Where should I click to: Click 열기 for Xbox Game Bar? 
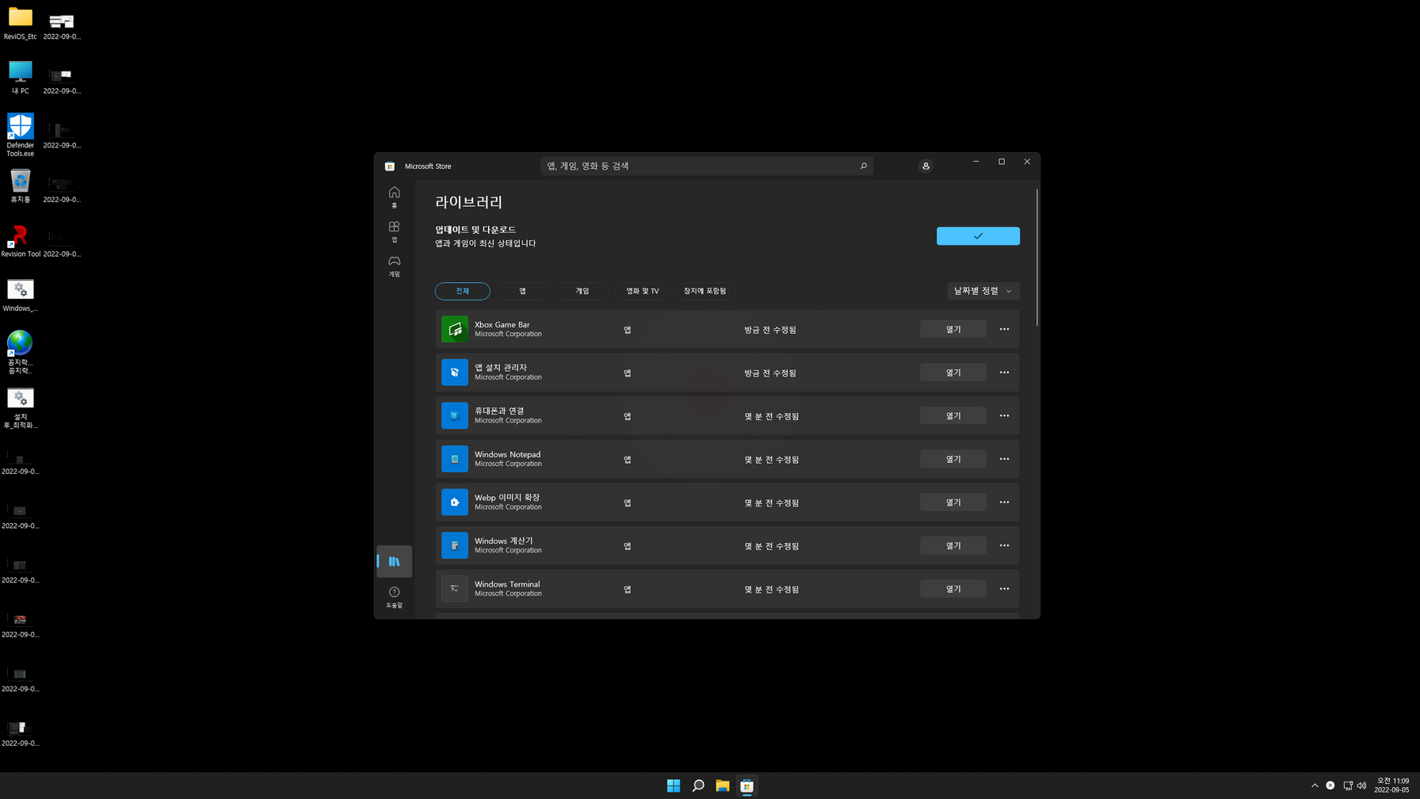click(953, 329)
